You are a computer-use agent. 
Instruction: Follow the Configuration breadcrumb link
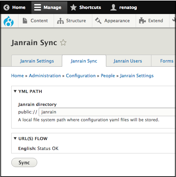[x=81, y=76]
